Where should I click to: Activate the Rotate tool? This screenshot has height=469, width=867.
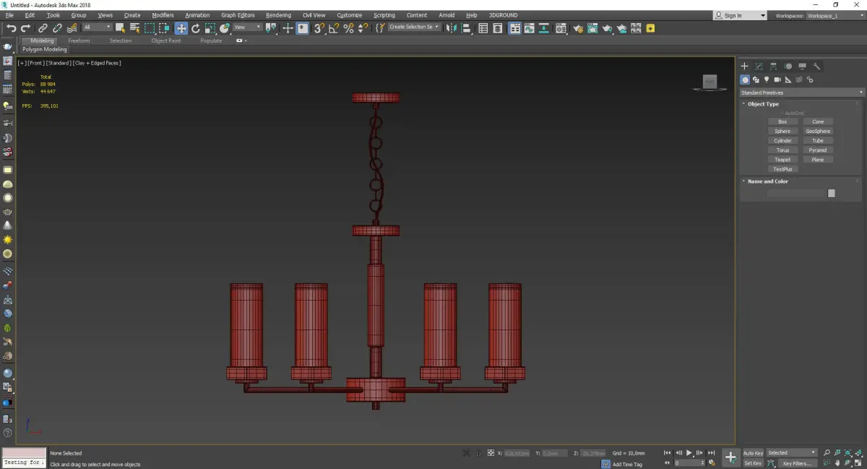point(195,28)
